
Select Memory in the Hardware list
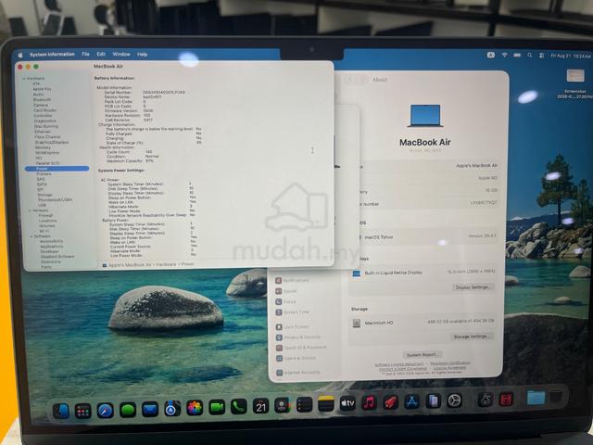pyautogui.click(x=43, y=147)
